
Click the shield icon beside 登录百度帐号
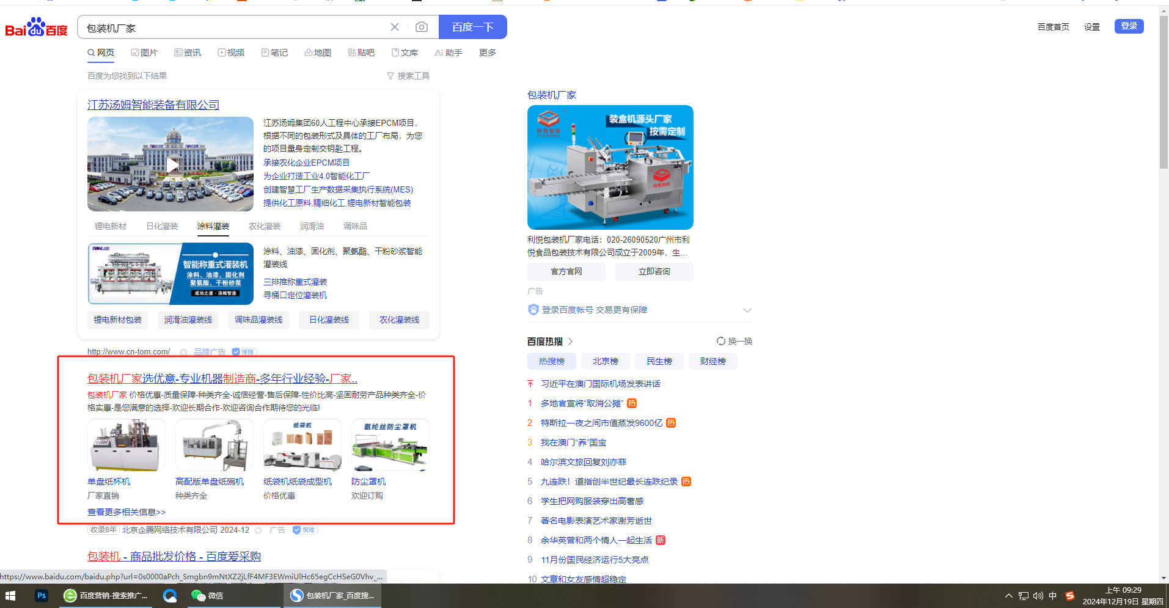pos(533,310)
